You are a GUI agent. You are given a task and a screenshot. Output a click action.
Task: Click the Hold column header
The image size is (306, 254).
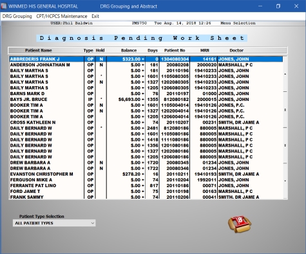(x=100, y=50)
